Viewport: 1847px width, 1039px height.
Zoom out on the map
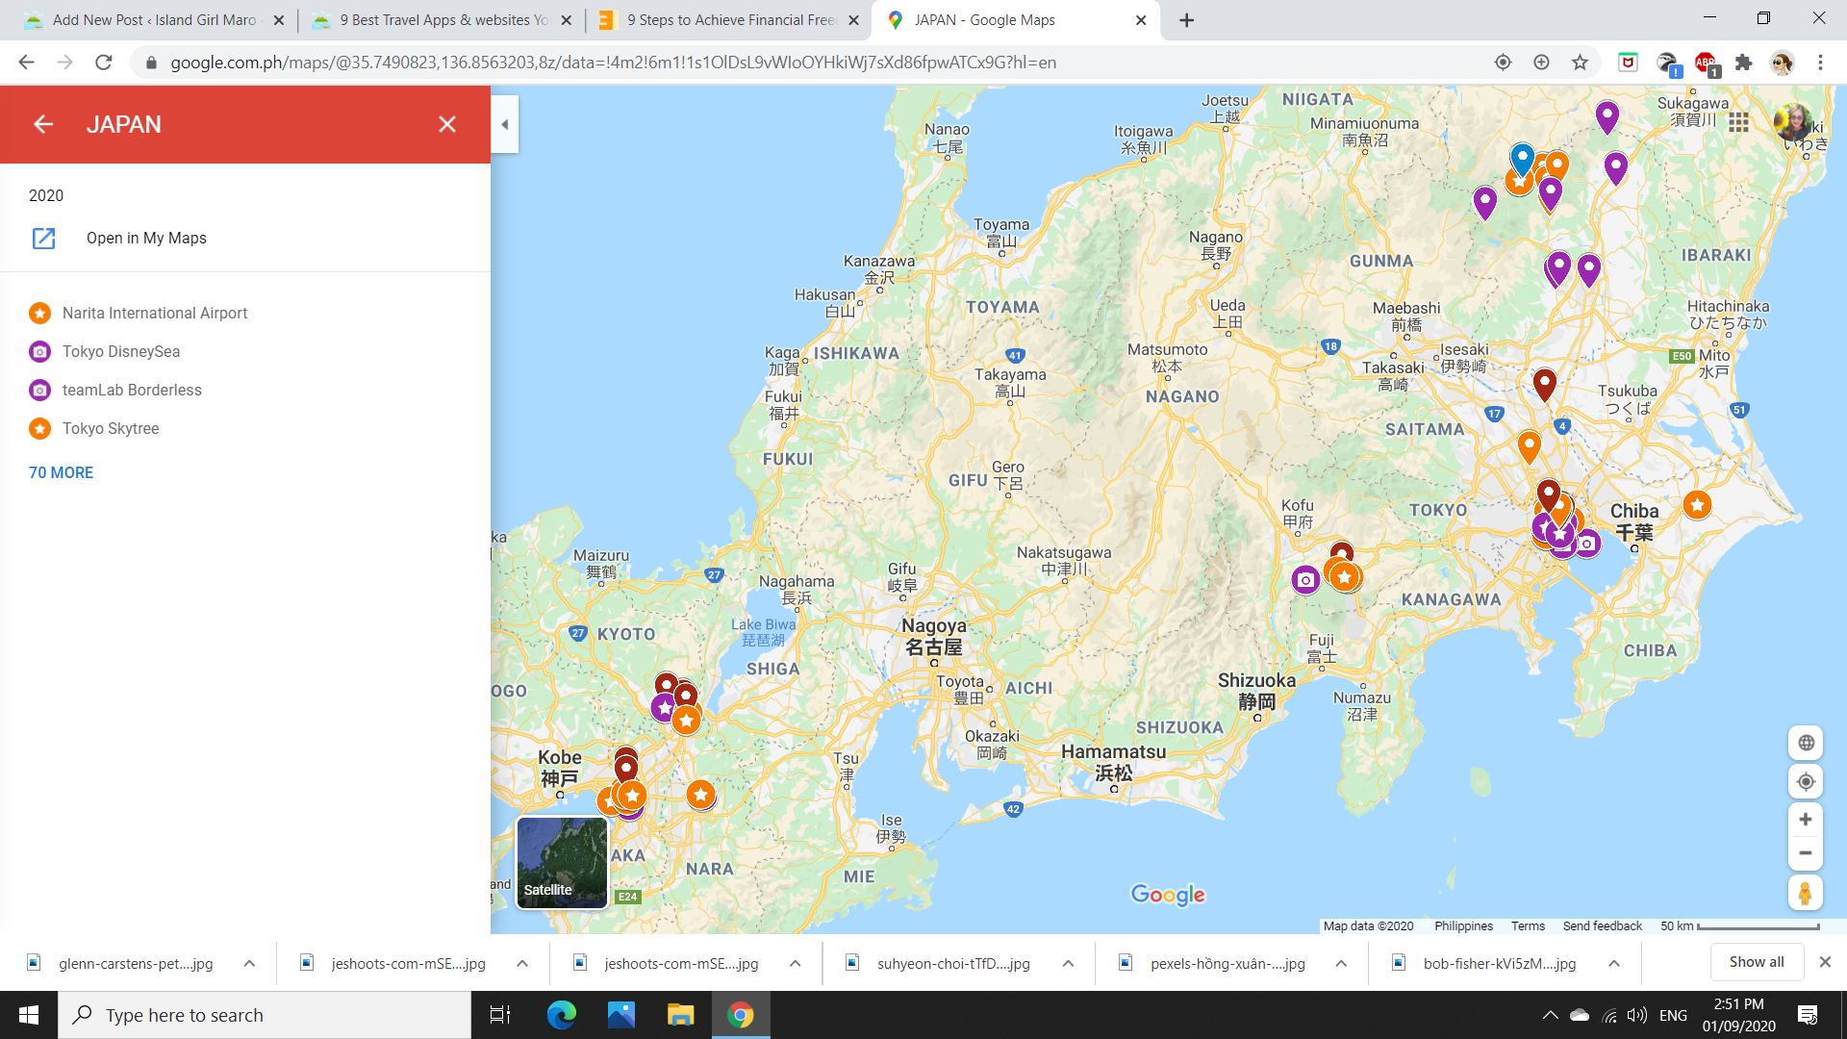pyautogui.click(x=1806, y=853)
